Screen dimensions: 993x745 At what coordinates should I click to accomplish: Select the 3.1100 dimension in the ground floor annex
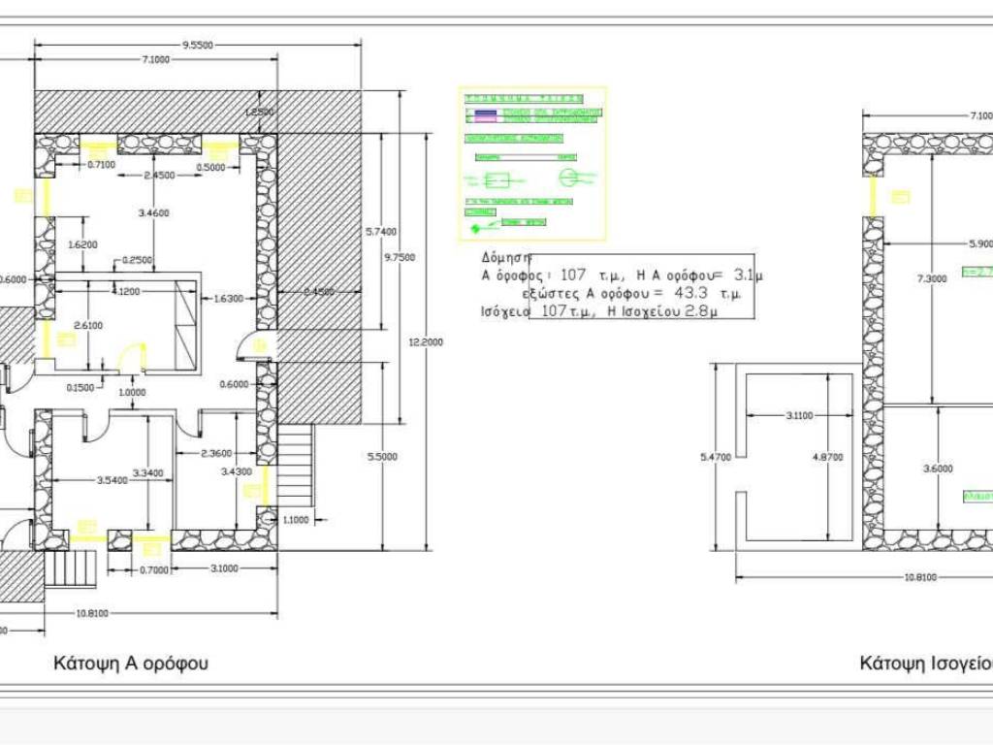pos(800,415)
